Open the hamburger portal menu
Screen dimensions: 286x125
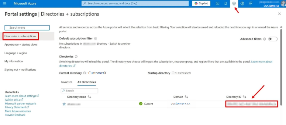(x=5, y=3)
